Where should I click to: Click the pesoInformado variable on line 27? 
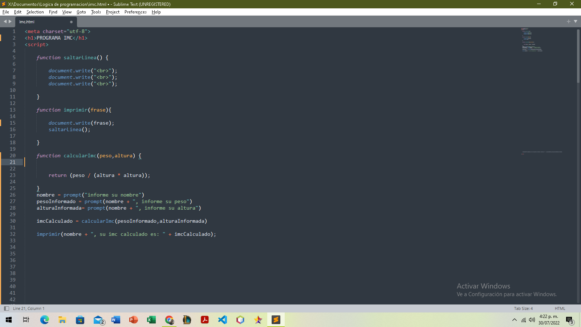tap(56, 201)
